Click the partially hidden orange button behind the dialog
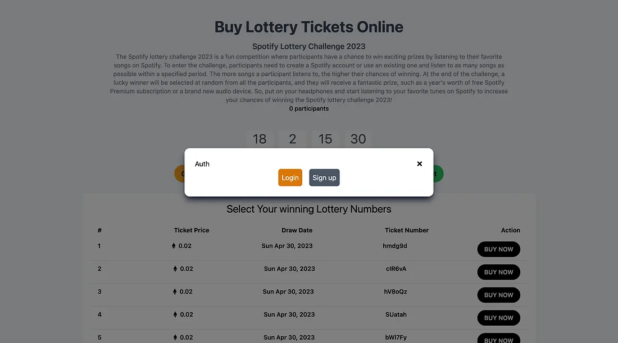 (x=179, y=174)
